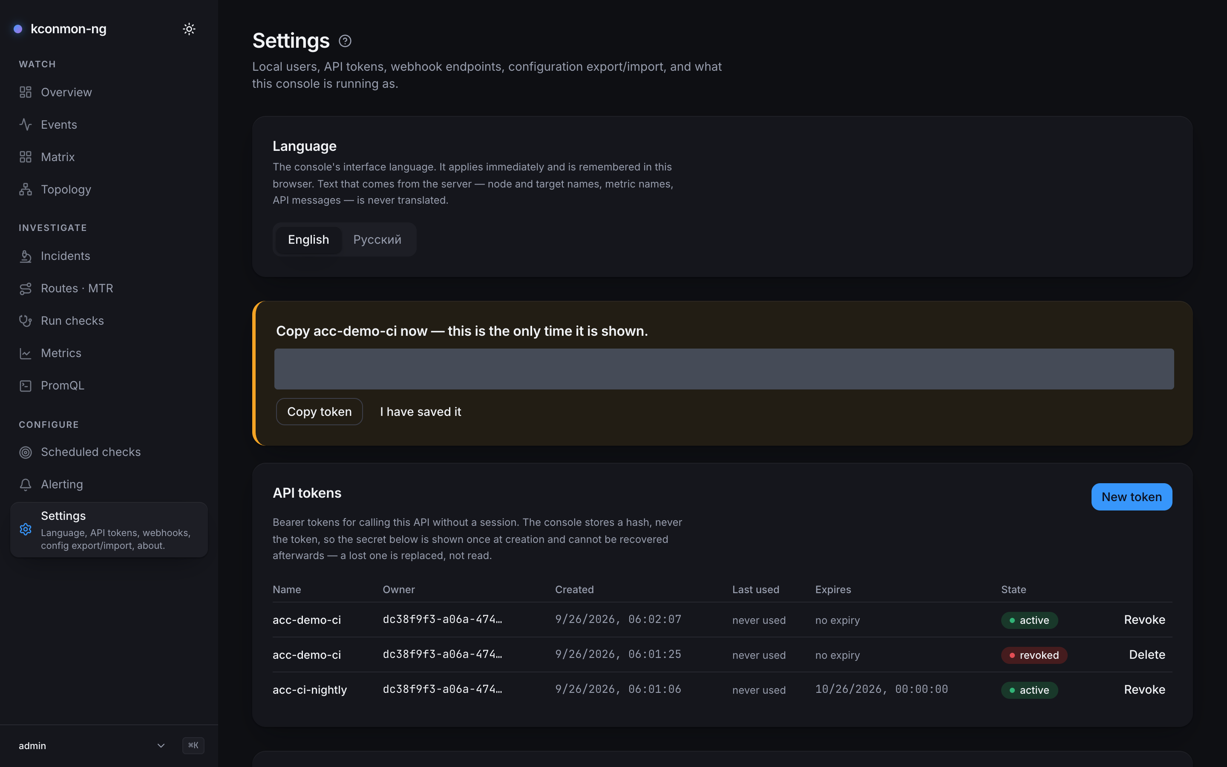Click the revoked state badge
The width and height of the screenshot is (1227, 767).
tap(1034, 655)
